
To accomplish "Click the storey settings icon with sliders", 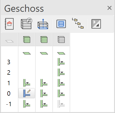I will [x=26, y=24].
